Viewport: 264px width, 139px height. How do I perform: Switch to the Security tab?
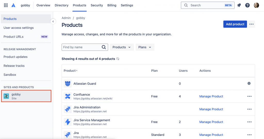tap(97, 5)
